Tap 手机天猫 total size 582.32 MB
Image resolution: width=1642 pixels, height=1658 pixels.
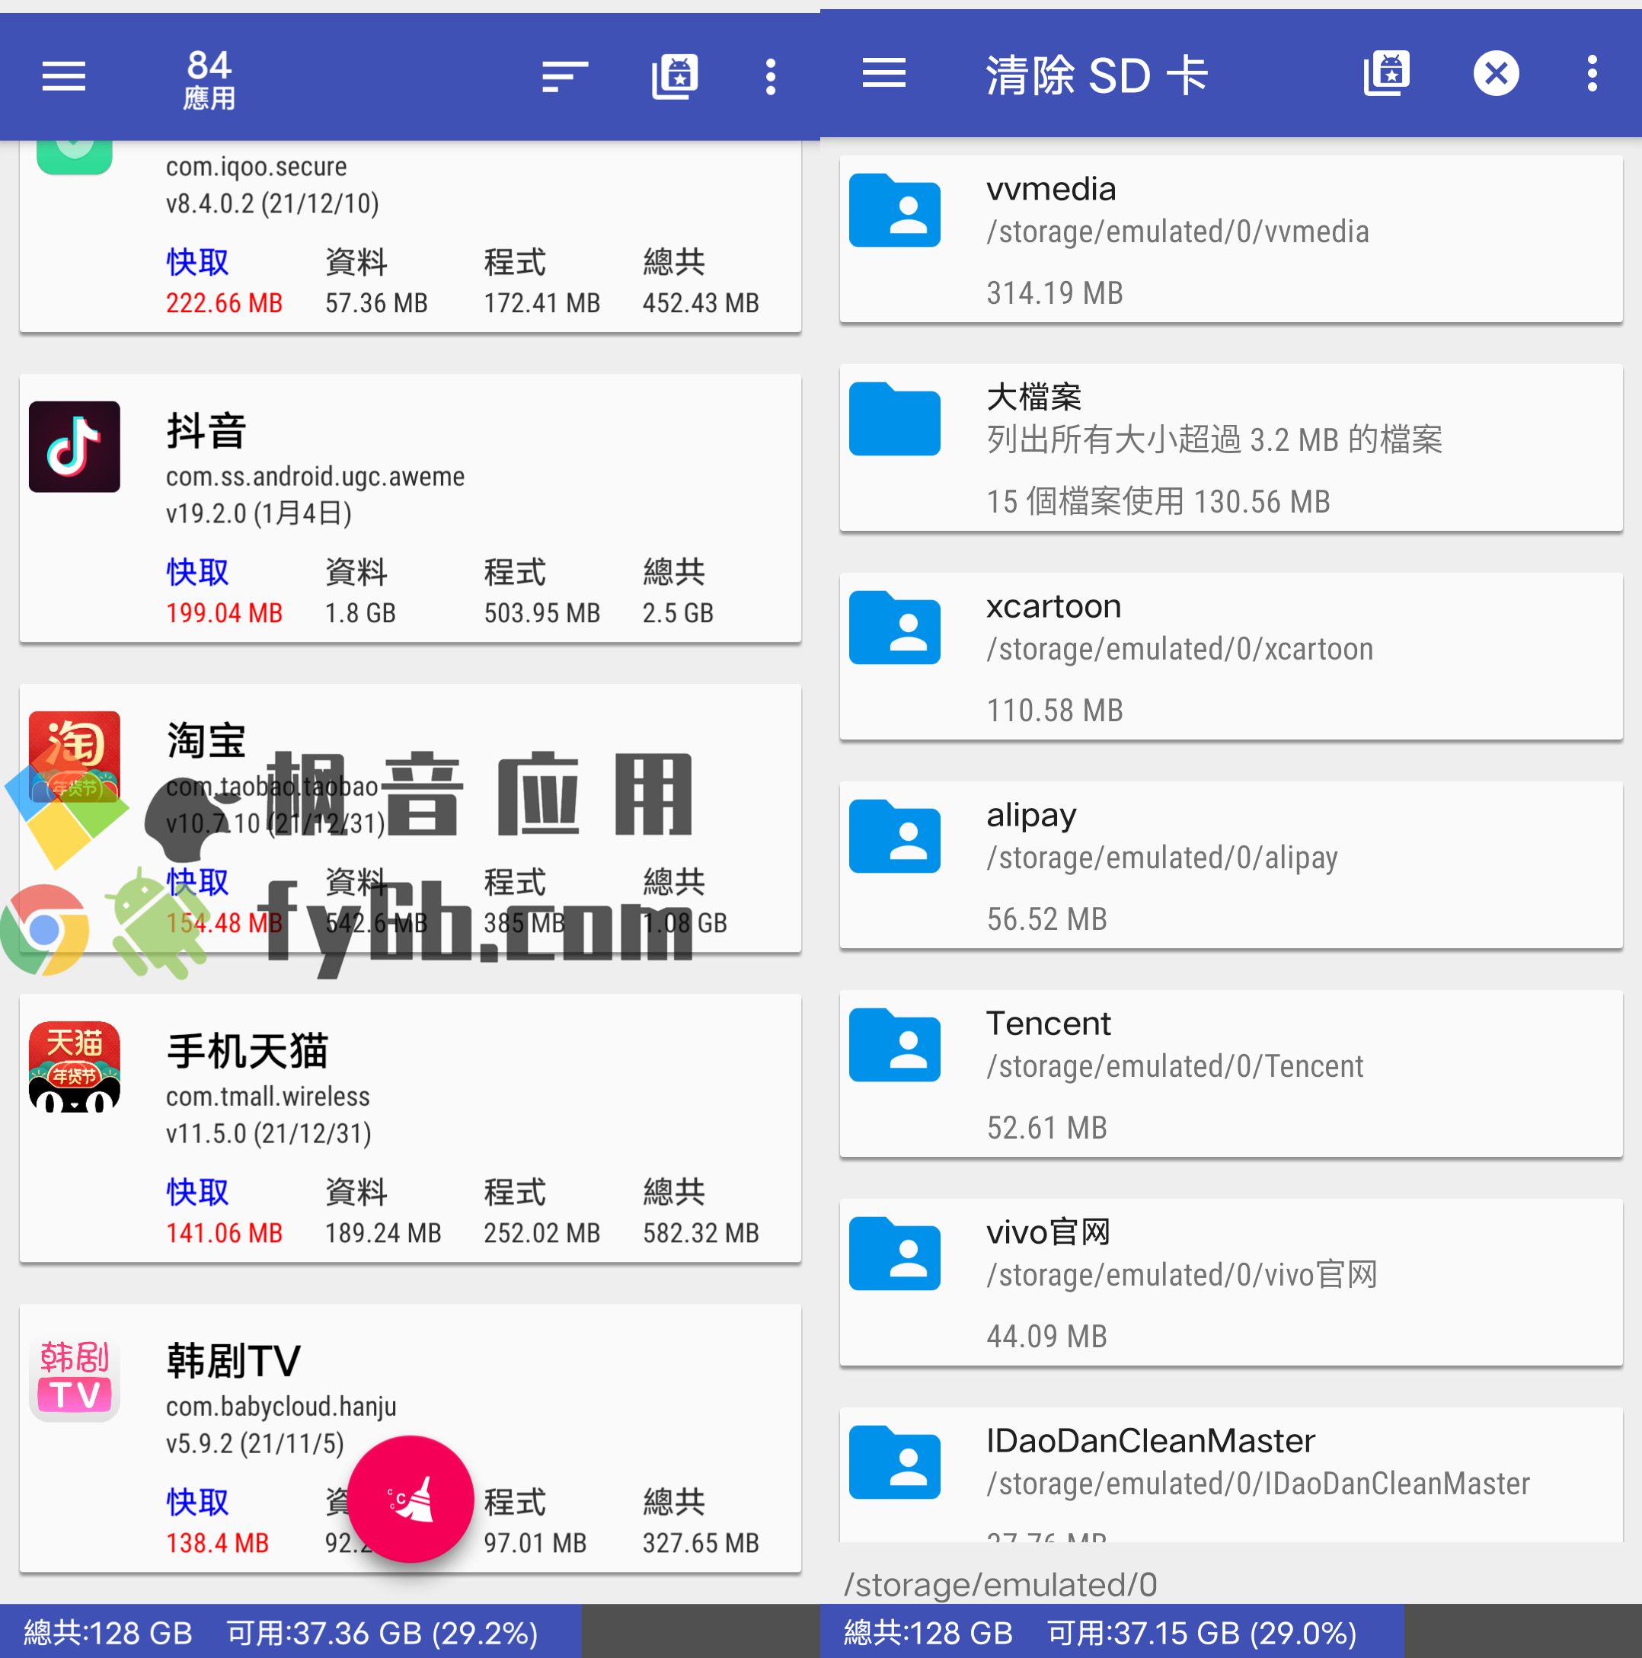[x=701, y=1232]
